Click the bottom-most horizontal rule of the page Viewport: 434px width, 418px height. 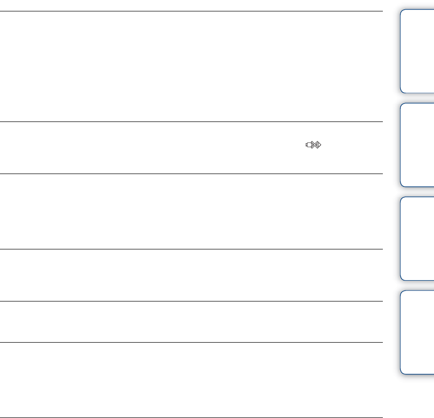191,417
